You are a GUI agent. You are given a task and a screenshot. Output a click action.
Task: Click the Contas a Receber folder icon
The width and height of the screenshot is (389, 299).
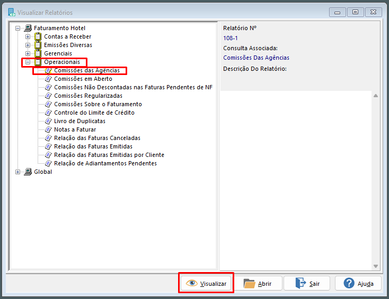38,36
